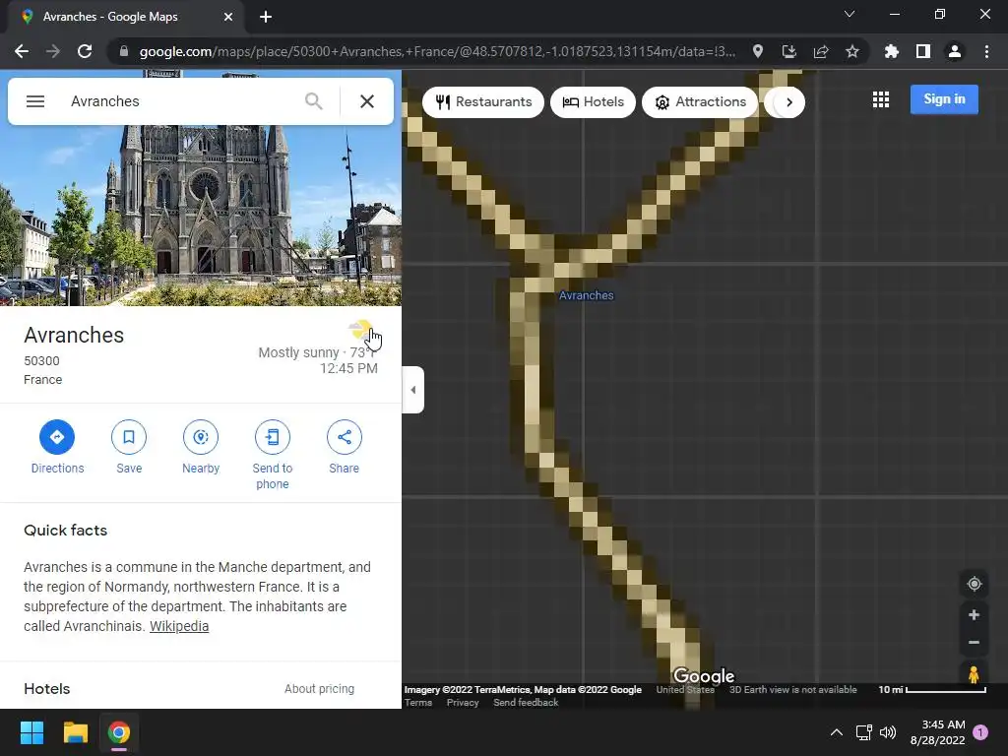The image size is (1008, 756).
Task: Filter map by Attractions
Action: pyautogui.click(x=700, y=102)
